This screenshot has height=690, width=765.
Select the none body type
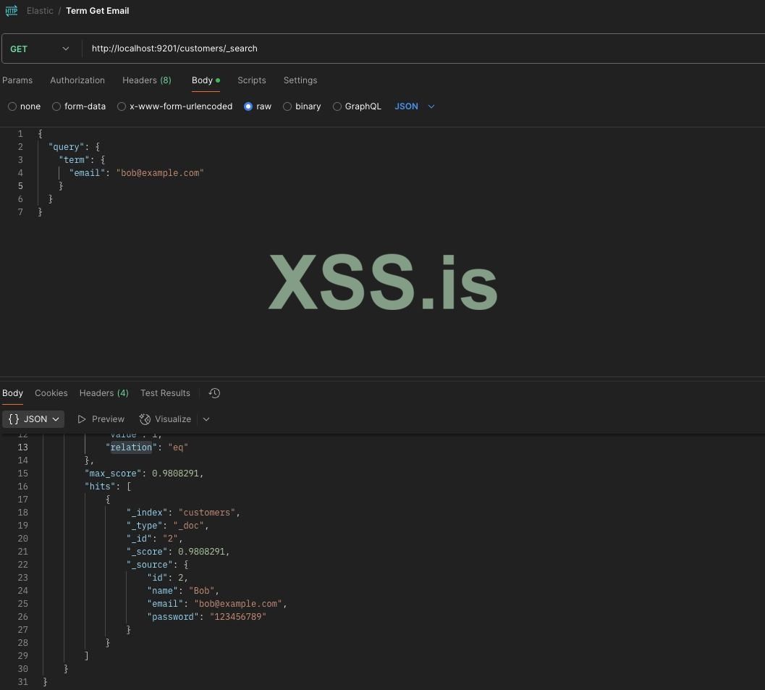(x=12, y=106)
